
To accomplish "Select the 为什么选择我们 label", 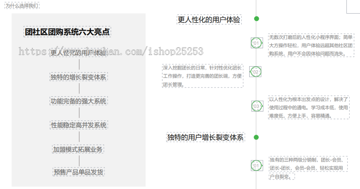I will tap(22, 6).
